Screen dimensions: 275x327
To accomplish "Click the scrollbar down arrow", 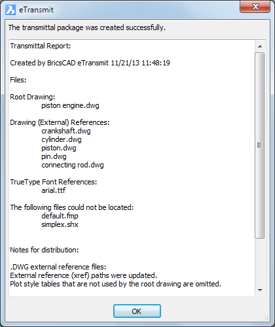I will tap(260, 290).
